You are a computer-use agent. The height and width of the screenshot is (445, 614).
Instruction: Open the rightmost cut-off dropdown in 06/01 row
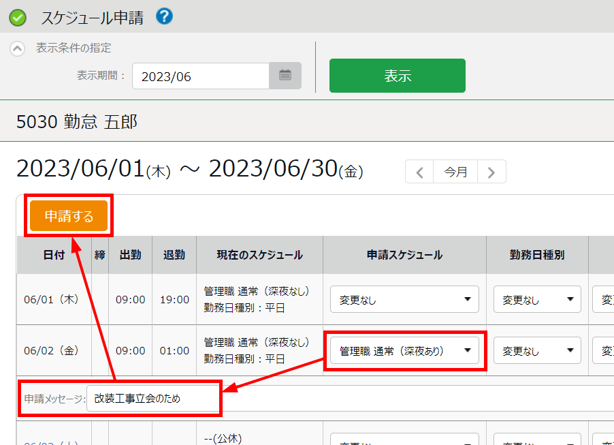click(603, 299)
